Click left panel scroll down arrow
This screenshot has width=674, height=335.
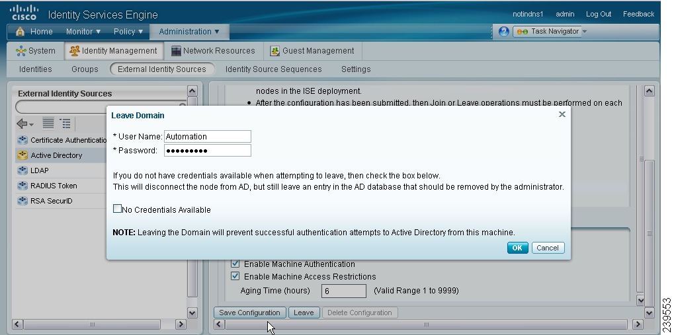pos(192,313)
